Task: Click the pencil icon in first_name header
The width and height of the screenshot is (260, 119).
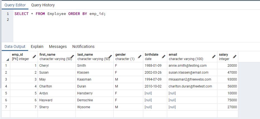Action: pyautogui.click(x=72, y=57)
